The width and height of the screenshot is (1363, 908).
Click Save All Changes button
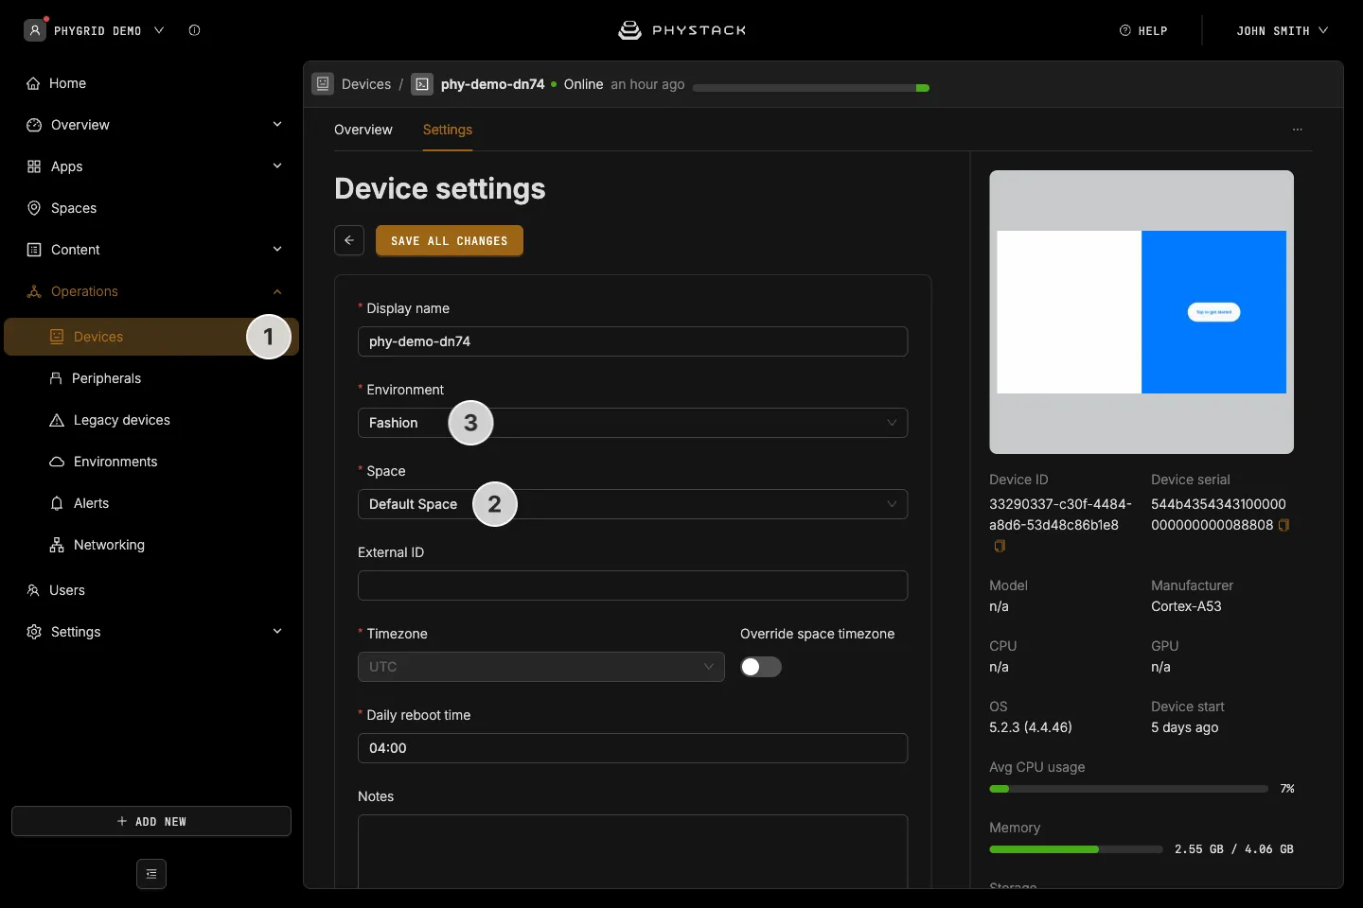click(450, 240)
